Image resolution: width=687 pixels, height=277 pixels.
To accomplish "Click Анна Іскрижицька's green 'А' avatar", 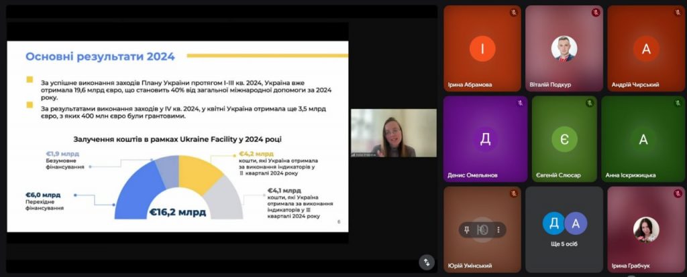I will click(643, 139).
